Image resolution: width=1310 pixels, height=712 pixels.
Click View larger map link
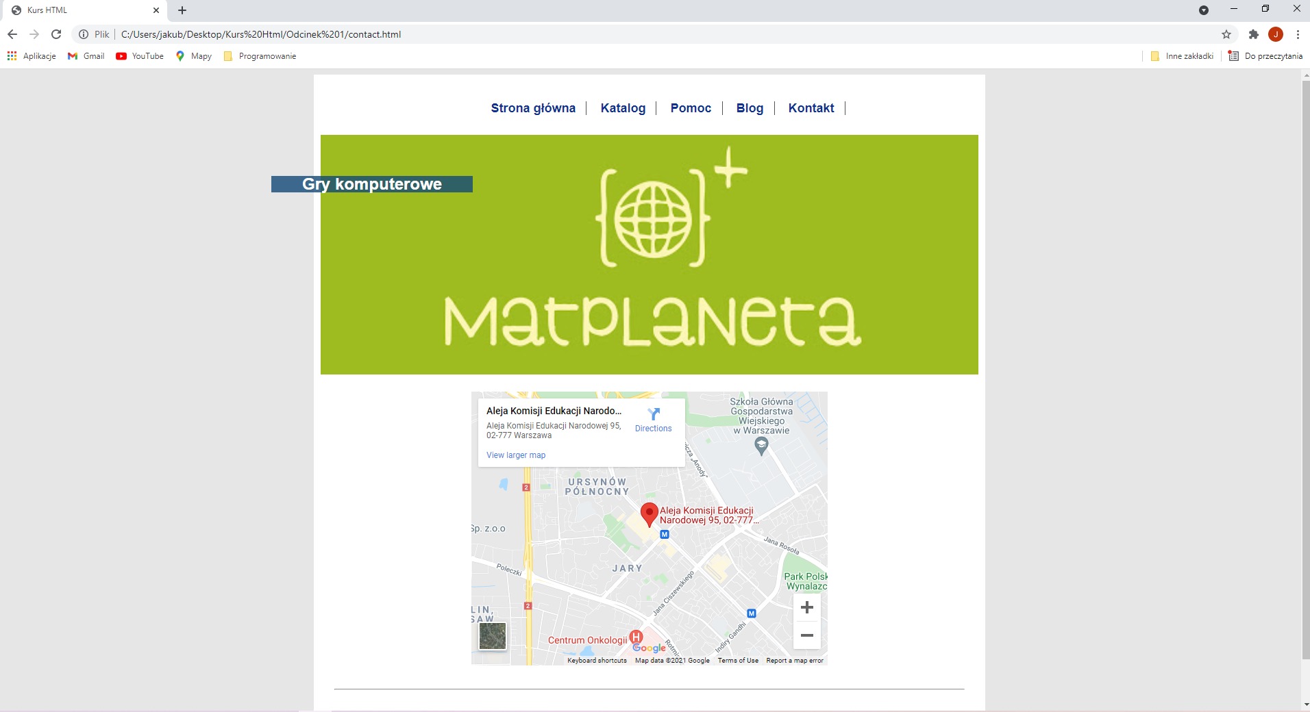click(x=516, y=455)
